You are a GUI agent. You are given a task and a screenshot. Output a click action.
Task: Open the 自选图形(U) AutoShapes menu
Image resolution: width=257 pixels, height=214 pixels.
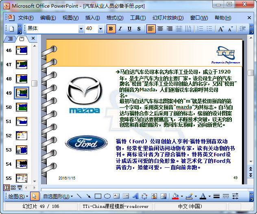58,196
